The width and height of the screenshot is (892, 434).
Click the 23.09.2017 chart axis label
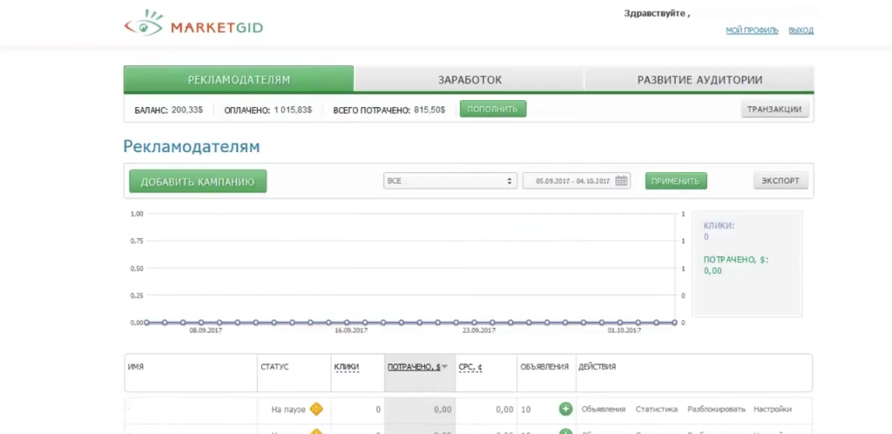478,330
